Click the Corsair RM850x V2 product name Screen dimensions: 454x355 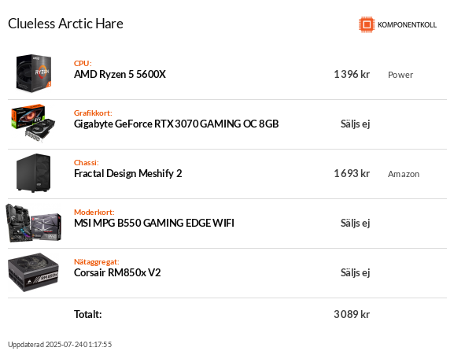(117, 273)
